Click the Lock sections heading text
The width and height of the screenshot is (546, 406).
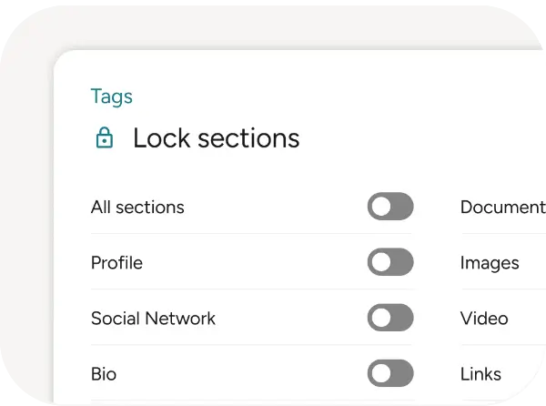pos(216,138)
